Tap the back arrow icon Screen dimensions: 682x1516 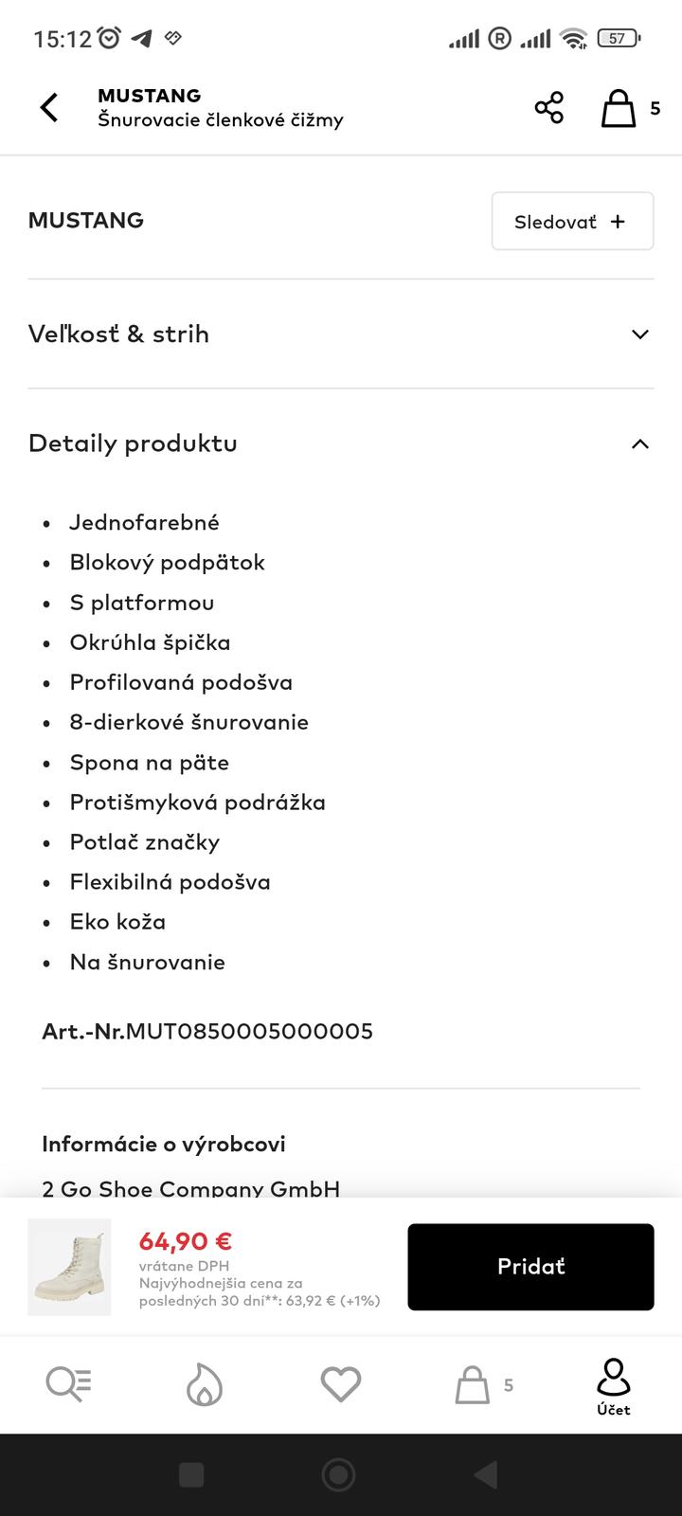click(49, 108)
